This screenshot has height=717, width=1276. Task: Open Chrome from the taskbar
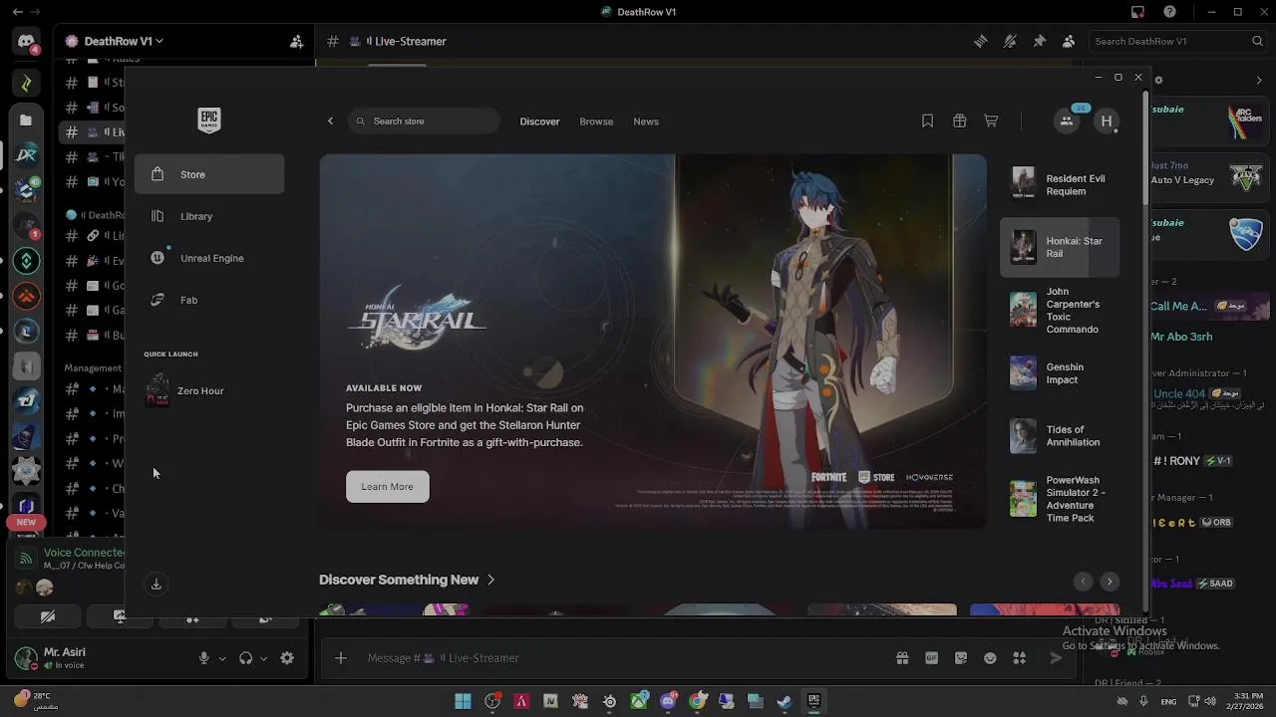coord(698,701)
